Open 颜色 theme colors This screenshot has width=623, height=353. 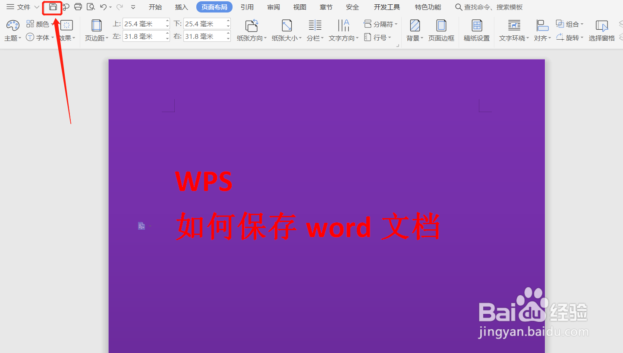tap(40, 24)
